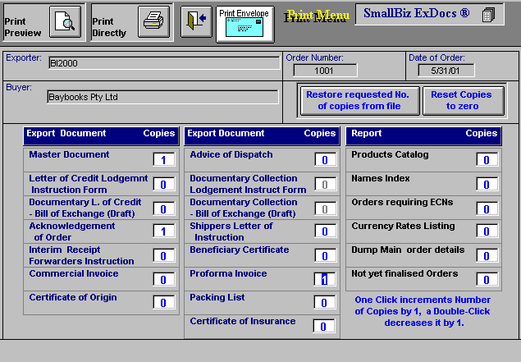Click the Print Preview magnifier icon
521x362 pixels.
pos(65,22)
